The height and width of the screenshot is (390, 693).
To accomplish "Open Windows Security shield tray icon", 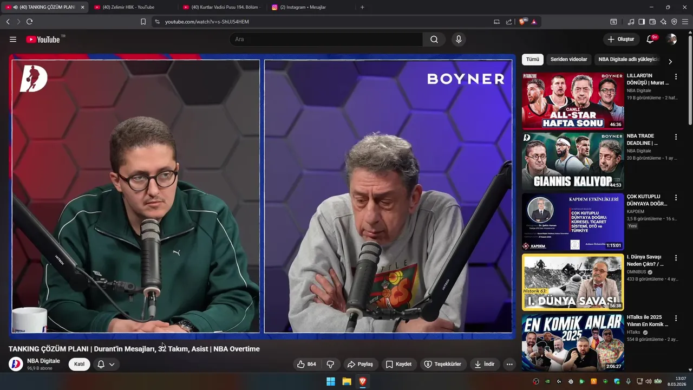I will (x=617, y=381).
